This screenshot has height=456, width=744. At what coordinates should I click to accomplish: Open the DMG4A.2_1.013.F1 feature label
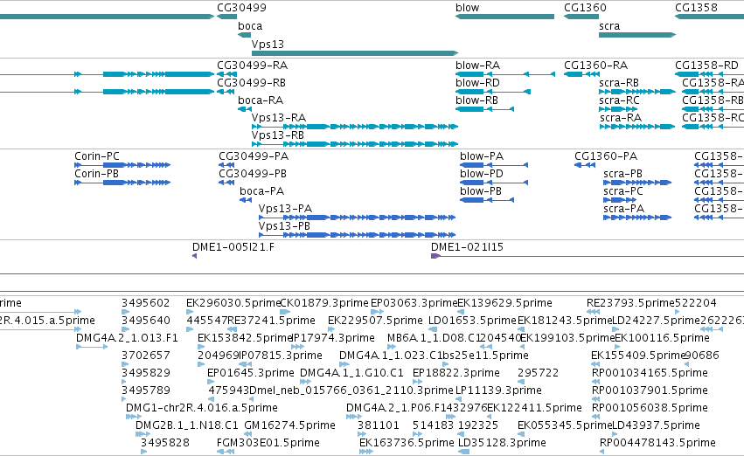[x=127, y=338]
